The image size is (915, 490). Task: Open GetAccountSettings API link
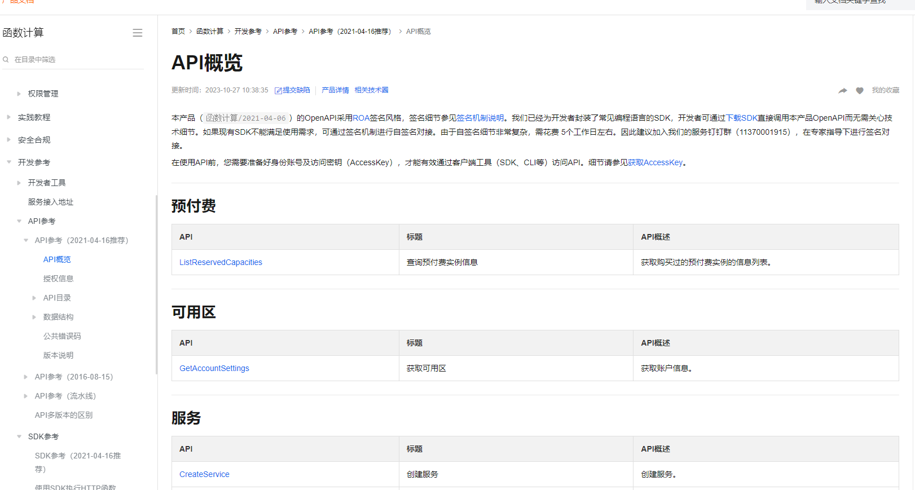[214, 368]
